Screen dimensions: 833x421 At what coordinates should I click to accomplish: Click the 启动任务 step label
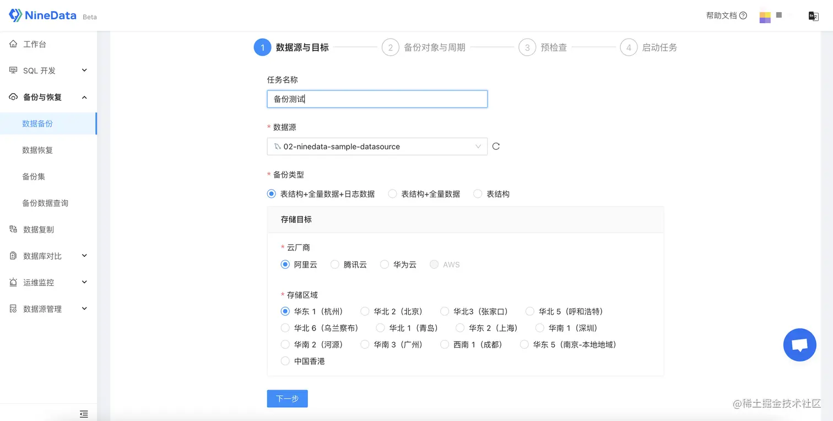pyautogui.click(x=659, y=47)
